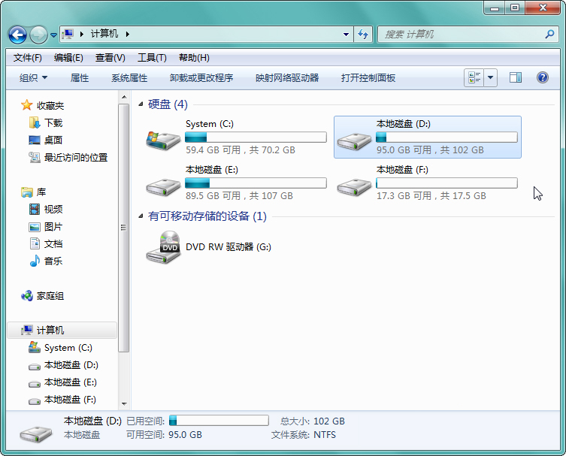Screen dimensions: 566x456
Task: Open the 组织 dropdown menu
Action: coord(33,78)
